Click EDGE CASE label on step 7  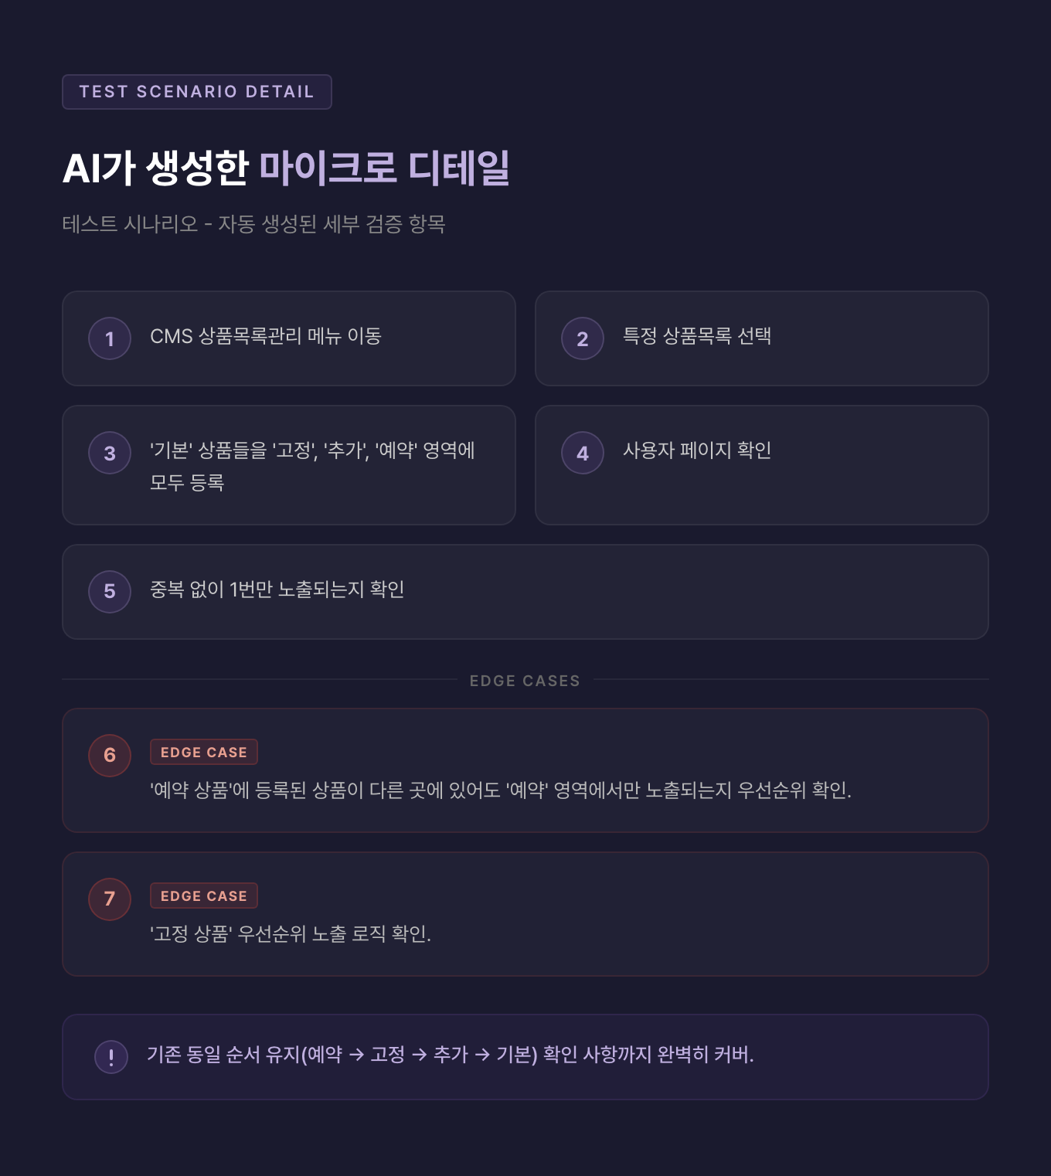coord(203,896)
